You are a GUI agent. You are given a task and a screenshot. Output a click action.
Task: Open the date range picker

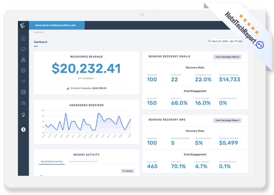pos(226,42)
